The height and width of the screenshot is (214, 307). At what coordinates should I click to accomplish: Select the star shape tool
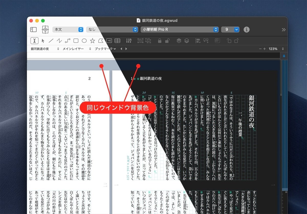click(92, 41)
